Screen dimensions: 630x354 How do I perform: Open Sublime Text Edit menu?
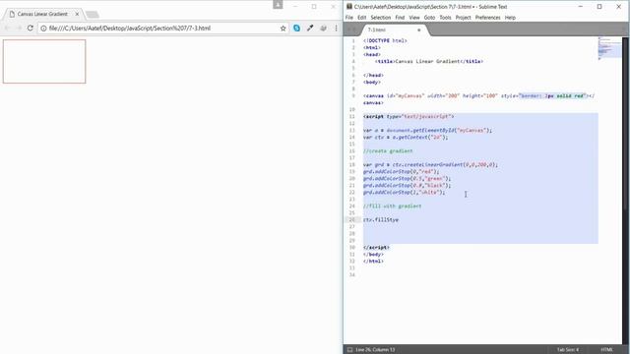(x=361, y=18)
